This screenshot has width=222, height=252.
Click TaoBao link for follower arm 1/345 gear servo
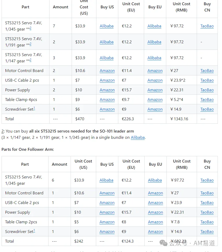[x=207, y=180]
